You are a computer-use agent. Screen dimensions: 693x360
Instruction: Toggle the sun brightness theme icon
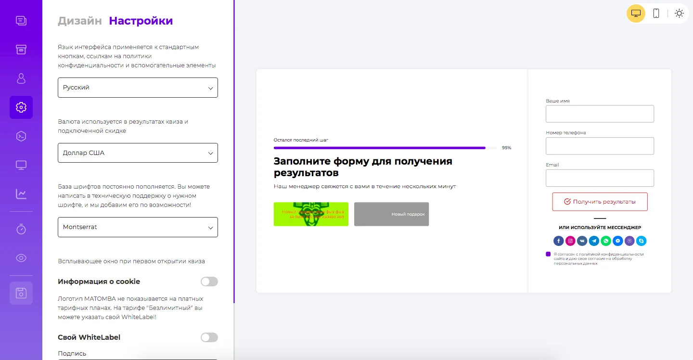click(x=679, y=13)
